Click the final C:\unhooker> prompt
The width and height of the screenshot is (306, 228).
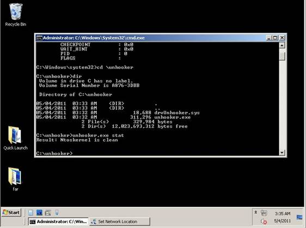(54, 153)
